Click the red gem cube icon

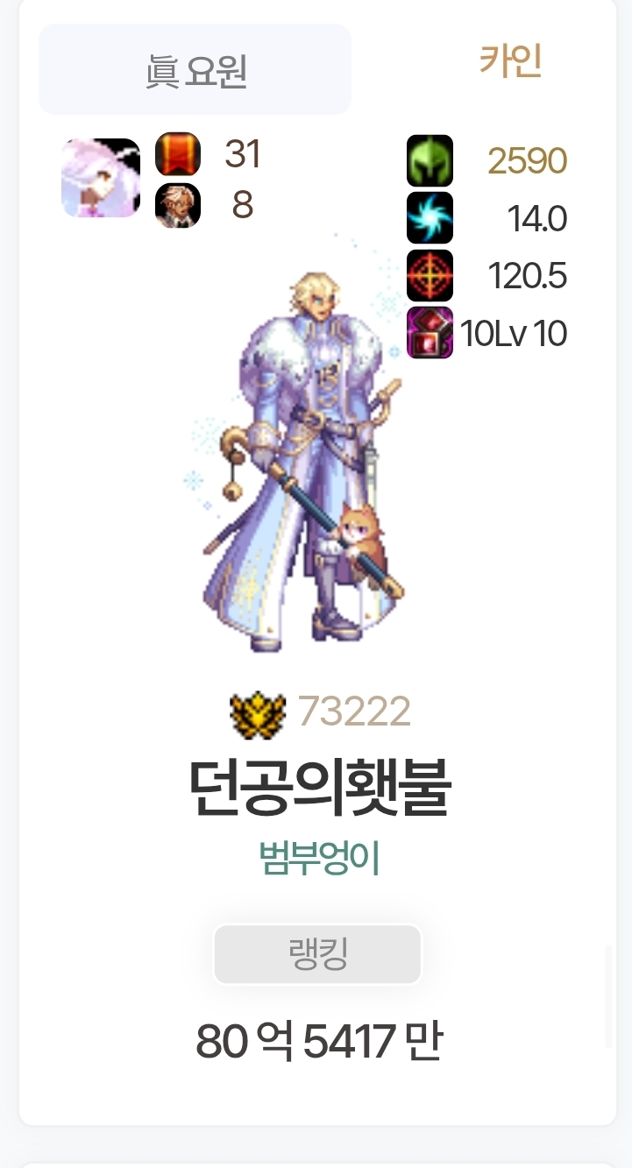430,332
